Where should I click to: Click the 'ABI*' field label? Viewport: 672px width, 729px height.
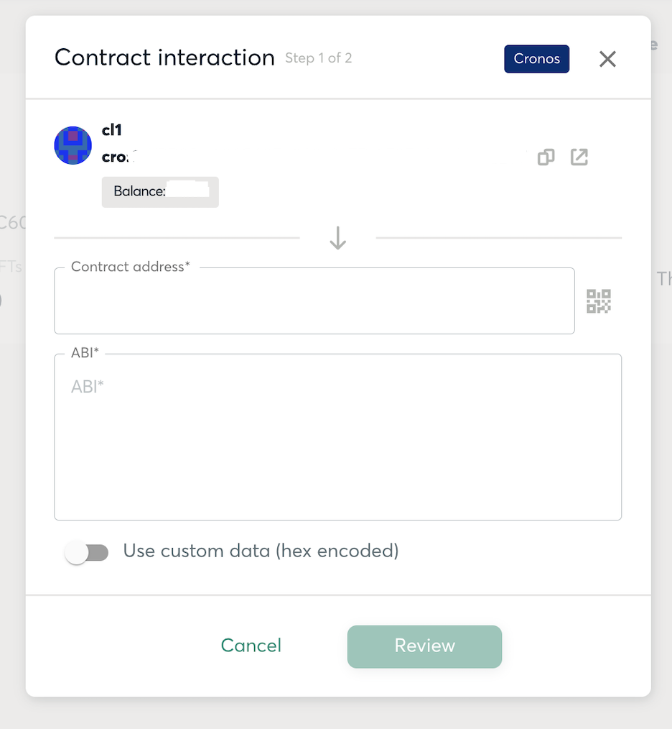85,352
